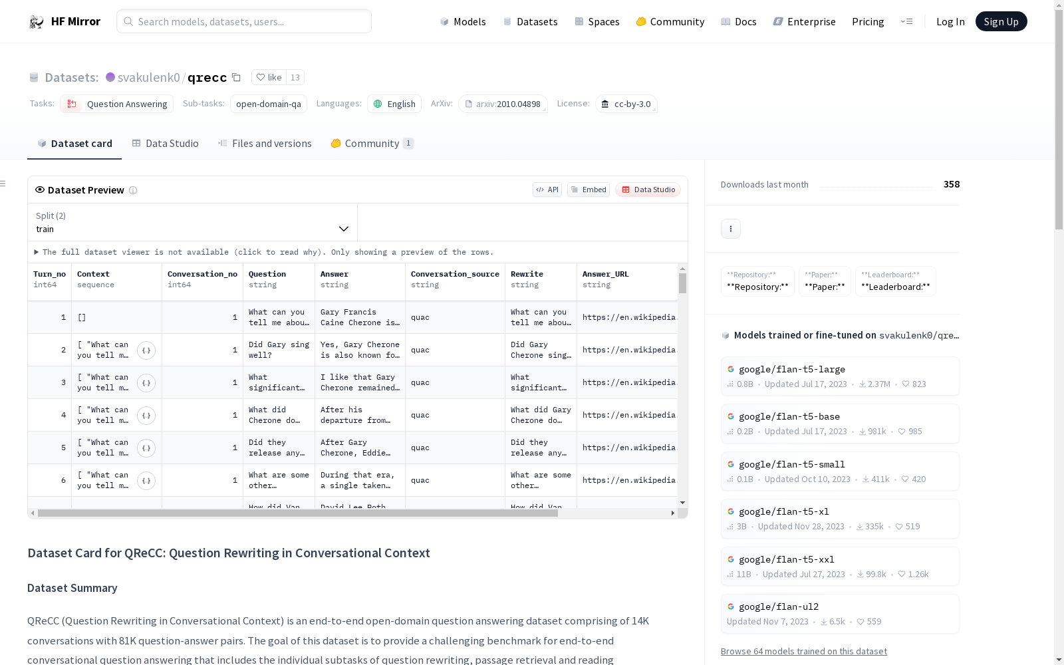Image resolution: width=1064 pixels, height=665 pixels.
Task: Open Spaces from the top navigation
Action: tap(597, 21)
